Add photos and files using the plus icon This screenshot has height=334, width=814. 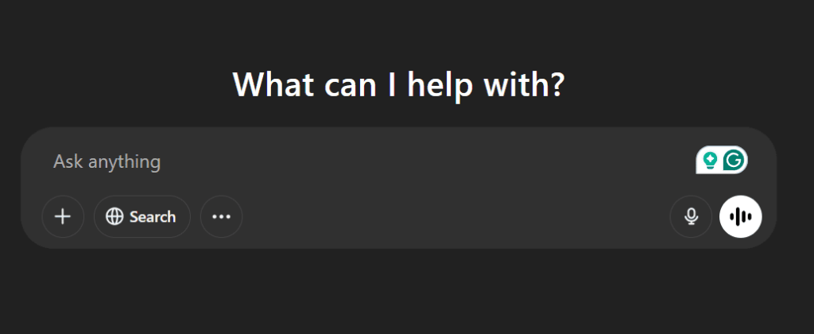(x=63, y=216)
